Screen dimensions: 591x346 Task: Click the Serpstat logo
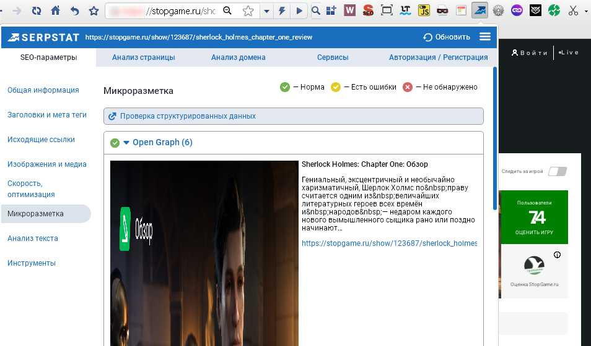click(43, 37)
